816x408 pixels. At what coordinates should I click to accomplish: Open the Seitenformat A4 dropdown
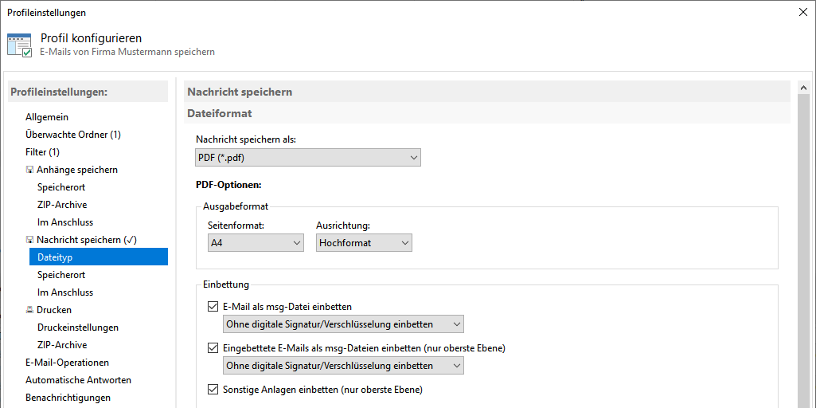pos(256,242)
